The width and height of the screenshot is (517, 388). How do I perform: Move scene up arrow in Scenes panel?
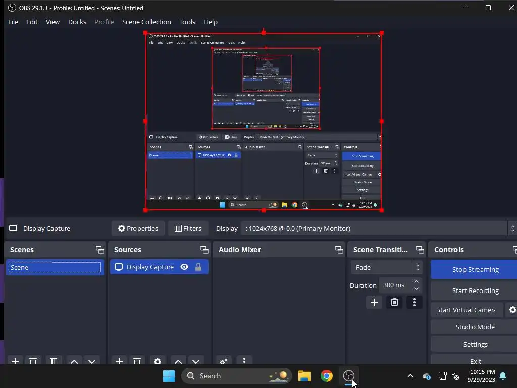pos(74,361)
